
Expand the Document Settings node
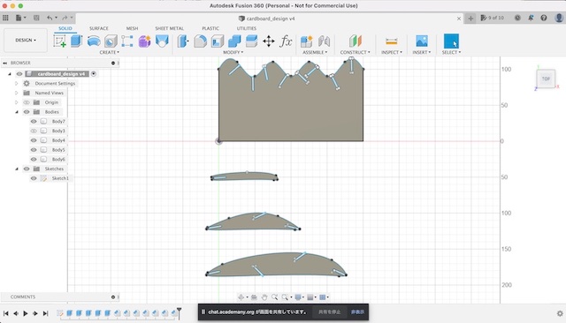(16, 83)
